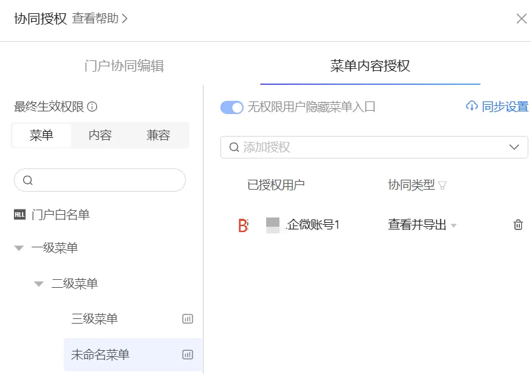Viewport: 531px width, 374px height.
Task: Delete the 企微账号1 authorization with trash icon
Action: tap(518, 225)
